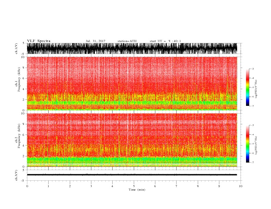Screen dimensions: 271x209
Task: Select the date text "Jul. 31, 2017"
Action: (x=95, y=41)
